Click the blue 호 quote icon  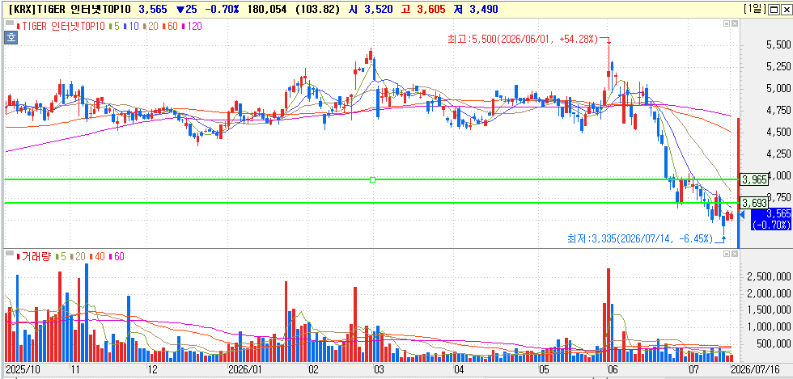pos(10,37)
